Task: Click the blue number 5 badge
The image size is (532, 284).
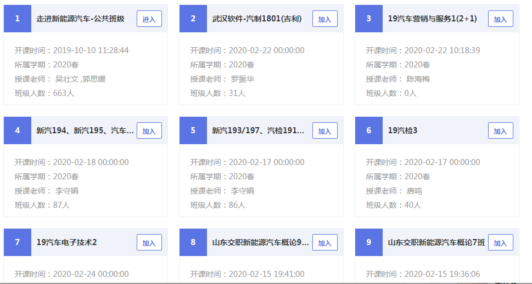Action: (x=193, y=130)
